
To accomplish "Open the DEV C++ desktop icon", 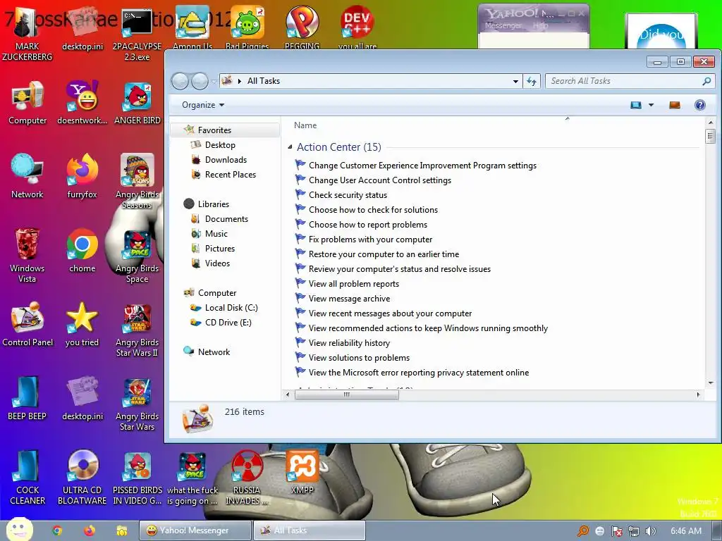I will click(357, 27).
